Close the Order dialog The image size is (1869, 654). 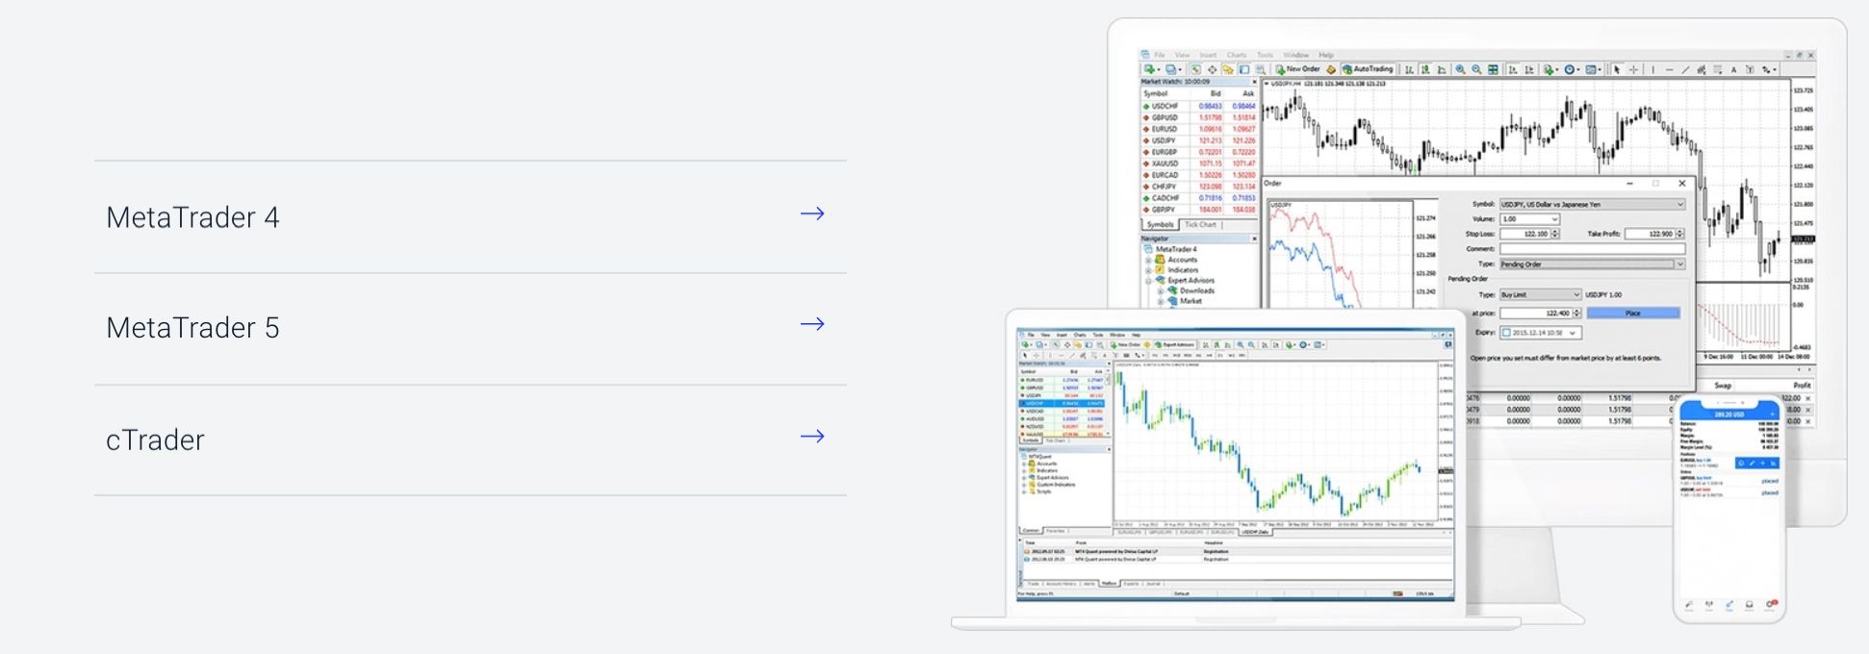click(1682, 184)
